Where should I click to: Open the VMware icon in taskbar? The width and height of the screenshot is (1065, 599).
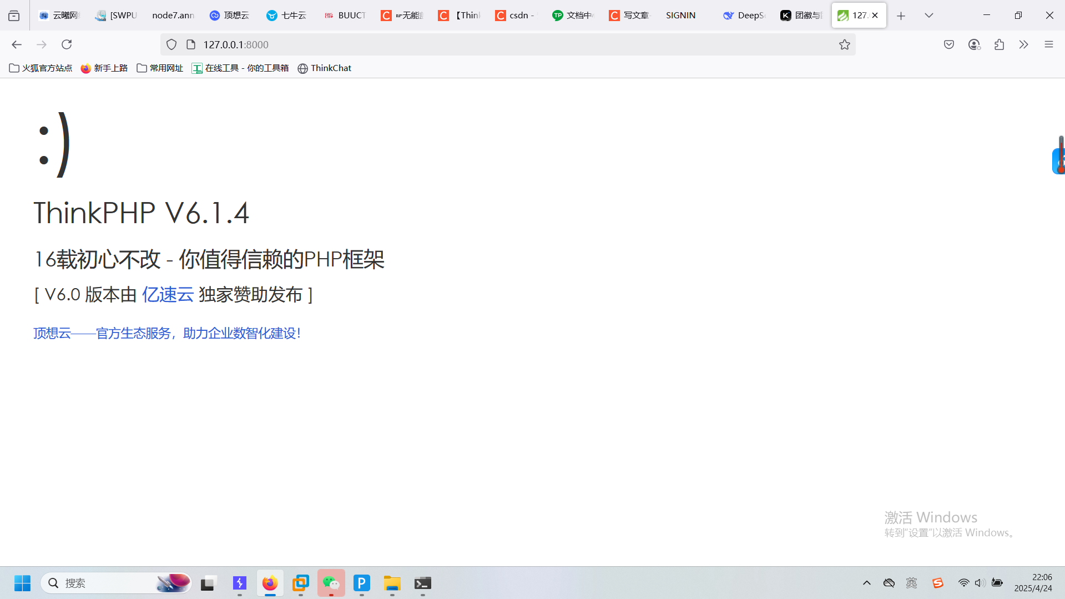point(300,583)
